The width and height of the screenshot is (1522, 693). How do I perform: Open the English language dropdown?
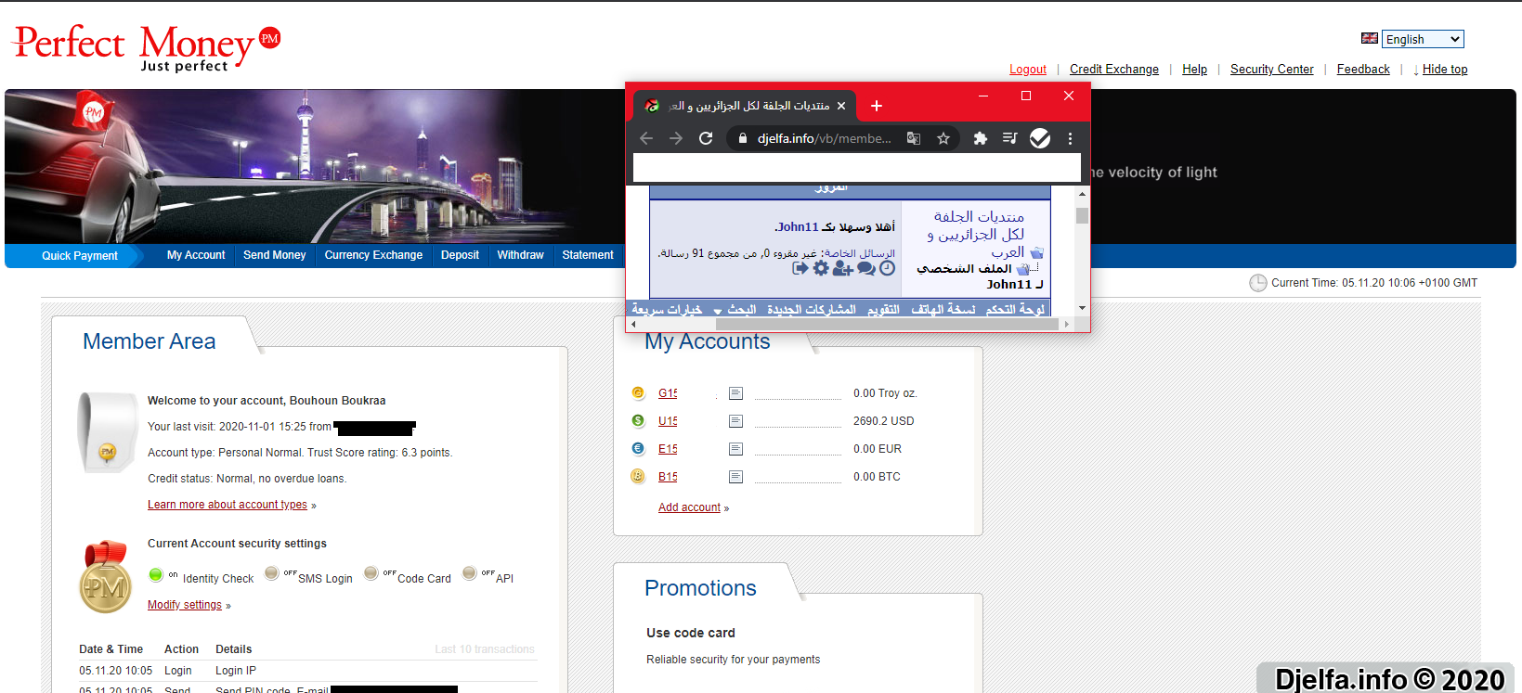[1423, 39]
